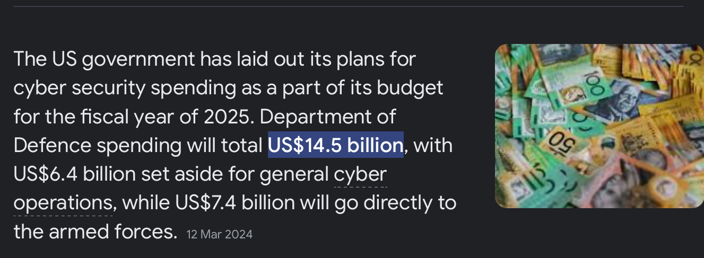Click the horizontal divider line above snippet
This screenshot has height=258, width=704.
tap(352, 6)
